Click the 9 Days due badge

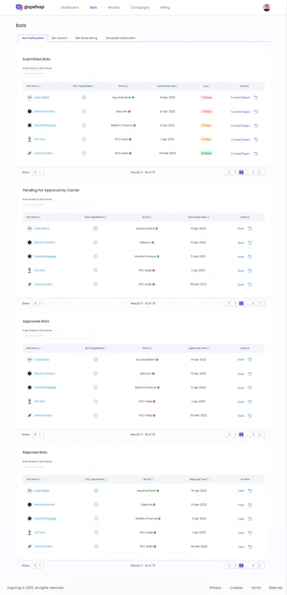206,153
